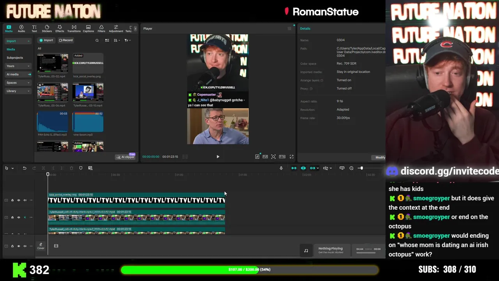Search the media library
The height and width of the screenshot is (281, 499).
(97, 40)
